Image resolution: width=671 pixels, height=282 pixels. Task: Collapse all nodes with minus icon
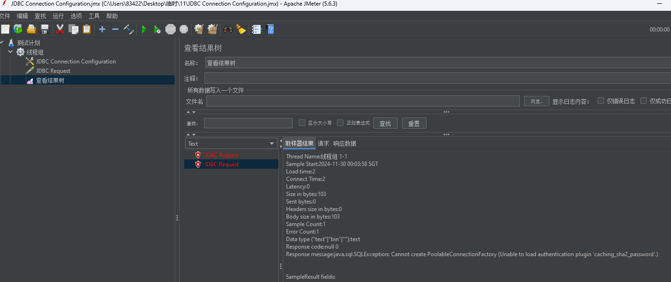115,29
